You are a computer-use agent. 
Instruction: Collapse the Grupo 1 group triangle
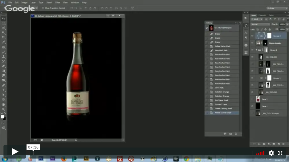point(256,50)
